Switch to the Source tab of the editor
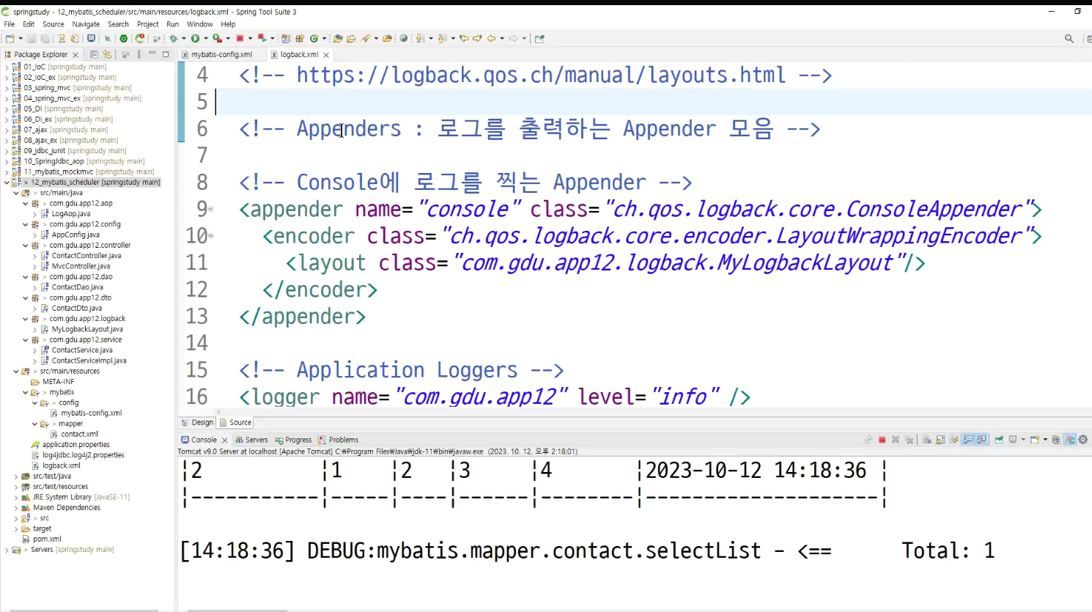1092x612 pixels. (x=235, y=423)
